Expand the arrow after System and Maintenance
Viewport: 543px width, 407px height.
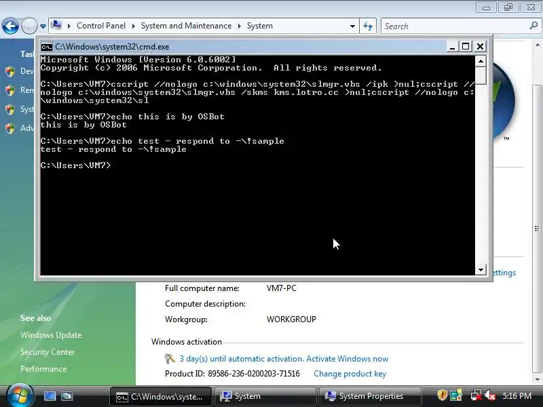(240, 26)
